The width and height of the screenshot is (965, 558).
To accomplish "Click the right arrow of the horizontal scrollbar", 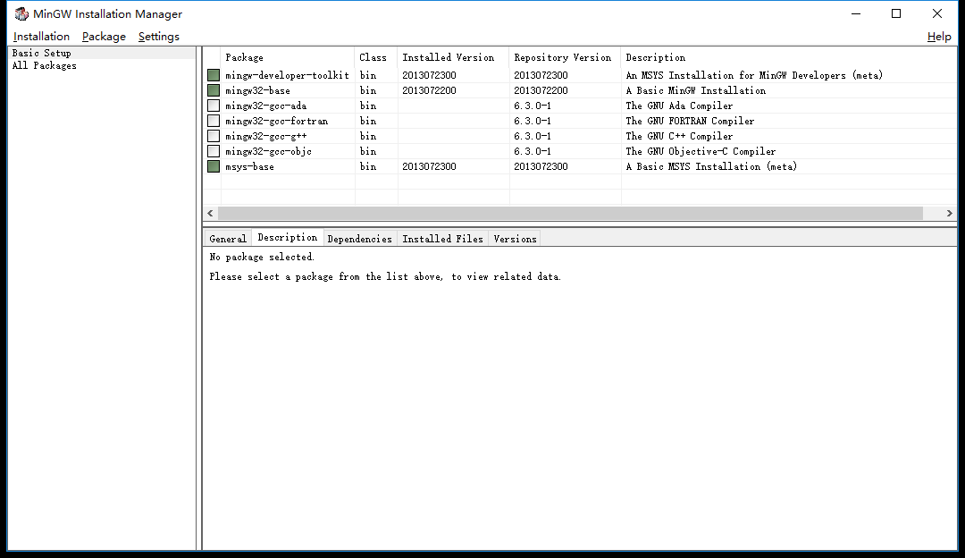I will [x=950, y=213].
